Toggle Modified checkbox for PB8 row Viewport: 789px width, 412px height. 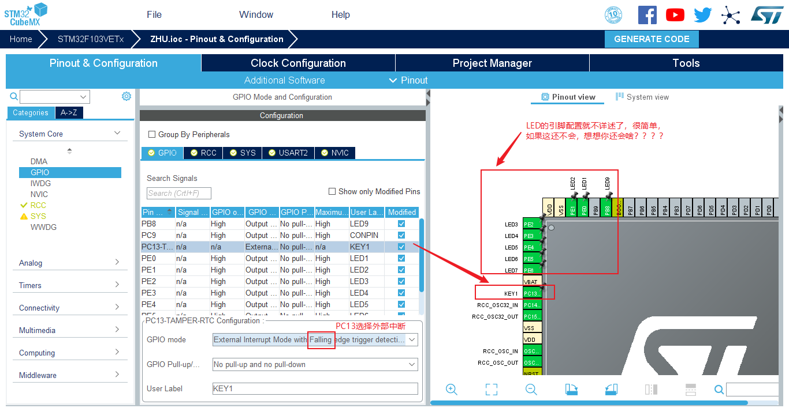coord(401,224)
